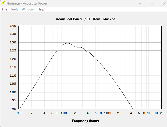Minimize the Hornresp window
Viewport: 167px width, 127px height.
point(140,3)
